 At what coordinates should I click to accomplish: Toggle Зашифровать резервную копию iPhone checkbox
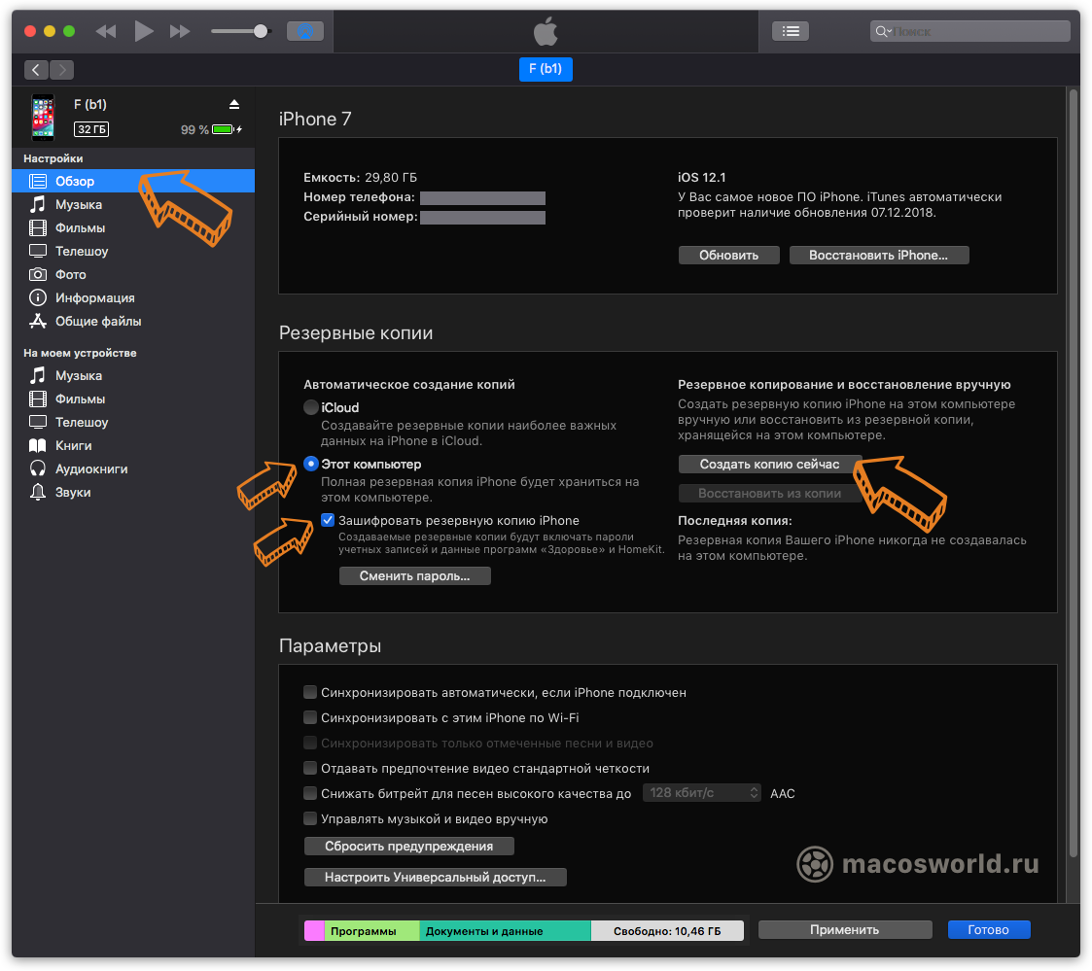328,520
